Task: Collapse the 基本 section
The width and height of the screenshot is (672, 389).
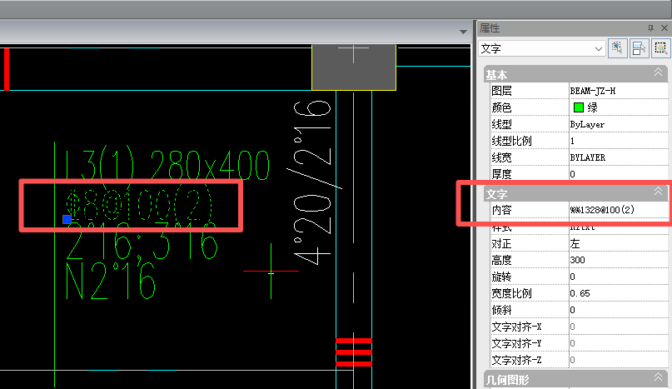Action: click(659, 72)
